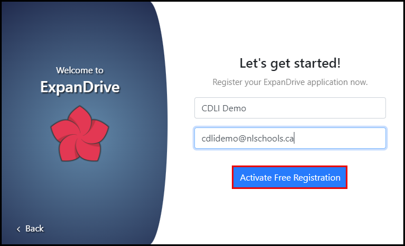Screen dimensions: 405x246
Task: Click the empty right side of the email field
Action: [341, 138]
